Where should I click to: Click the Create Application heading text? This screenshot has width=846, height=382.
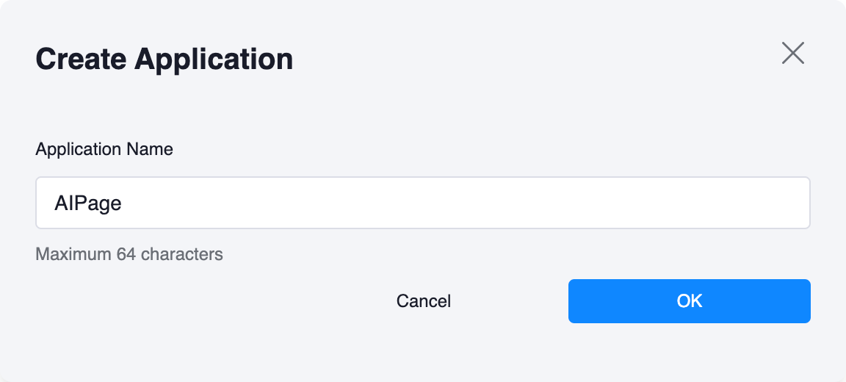pos(164,59)
